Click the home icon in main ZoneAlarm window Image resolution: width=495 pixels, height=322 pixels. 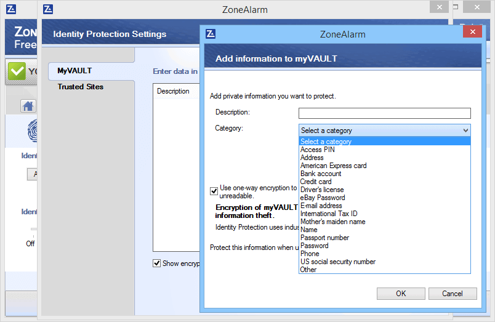pos(28,106)
